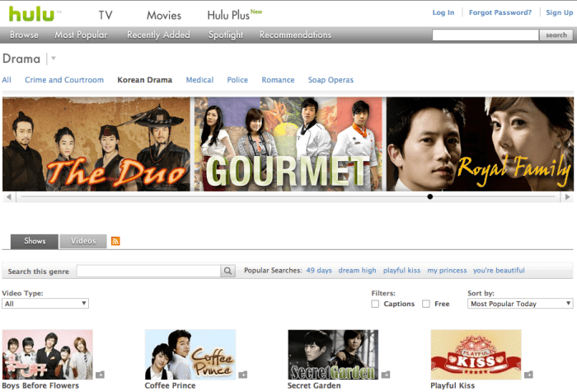Open the Sort by dropdown
577x392 pixels.
click(519, 304)
